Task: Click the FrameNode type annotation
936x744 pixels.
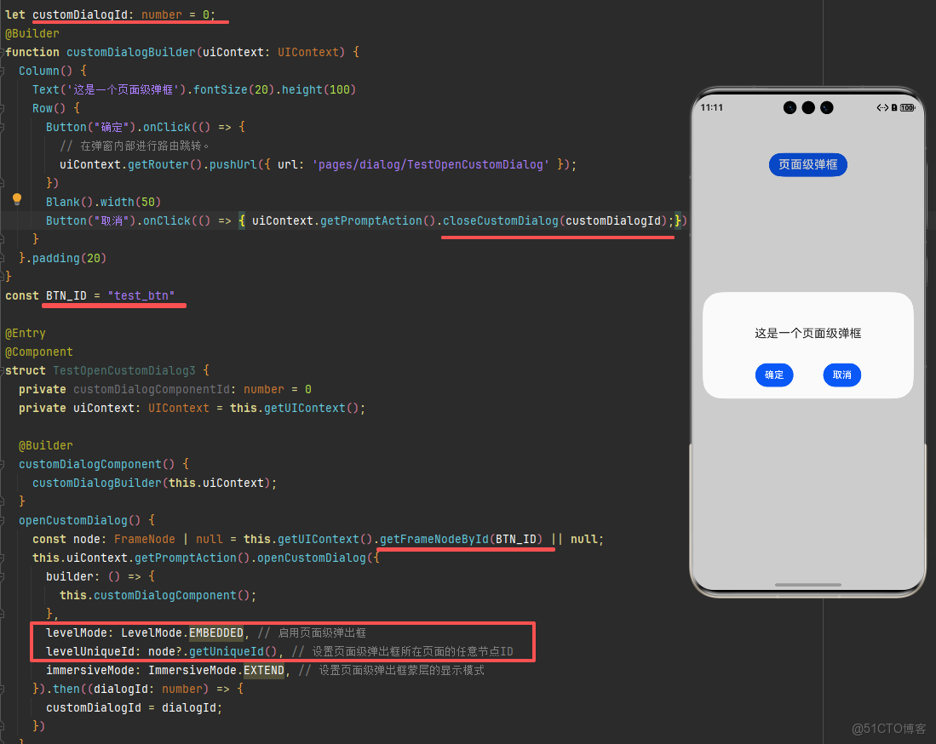Action: [145, 540]
